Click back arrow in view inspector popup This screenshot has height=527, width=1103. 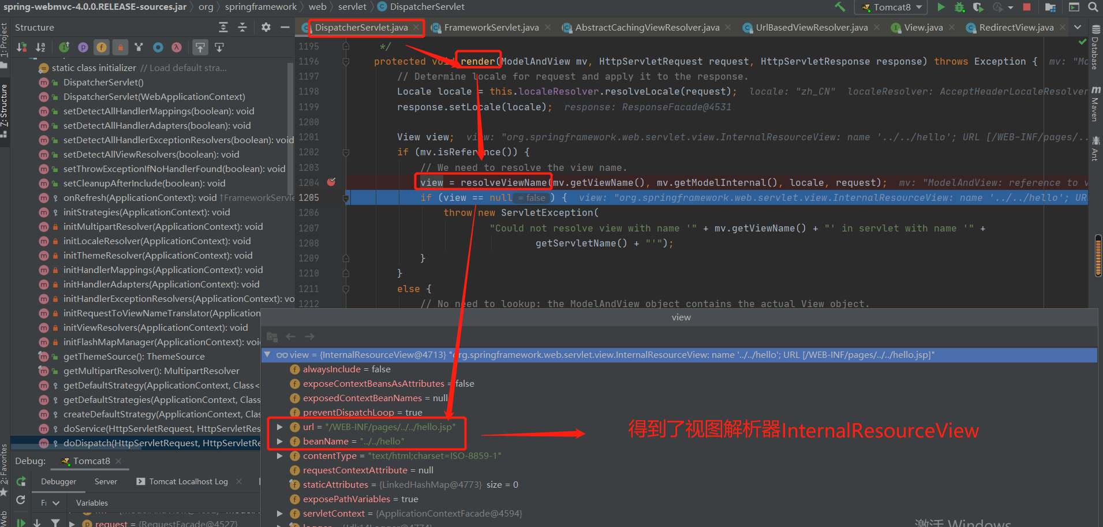click(291, 337)
